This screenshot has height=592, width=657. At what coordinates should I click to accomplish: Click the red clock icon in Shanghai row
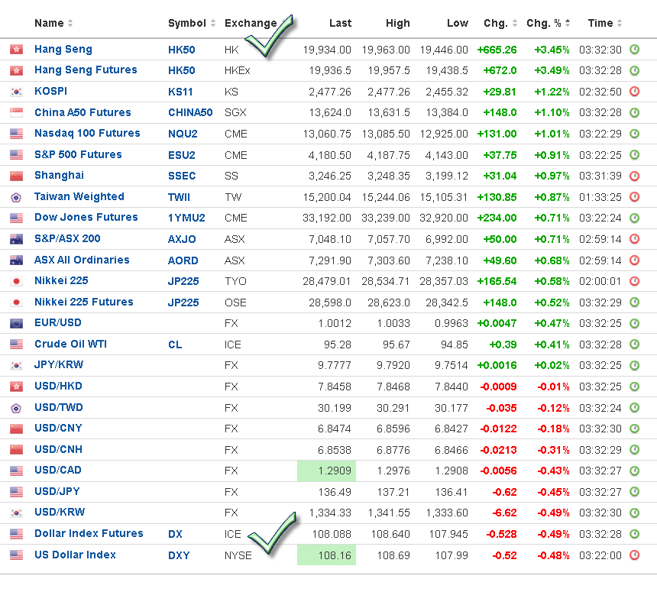[634, 176]
